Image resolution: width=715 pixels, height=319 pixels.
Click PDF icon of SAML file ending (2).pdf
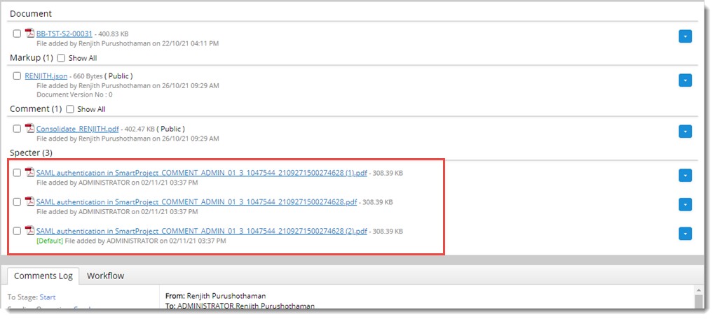pos(29,230)
